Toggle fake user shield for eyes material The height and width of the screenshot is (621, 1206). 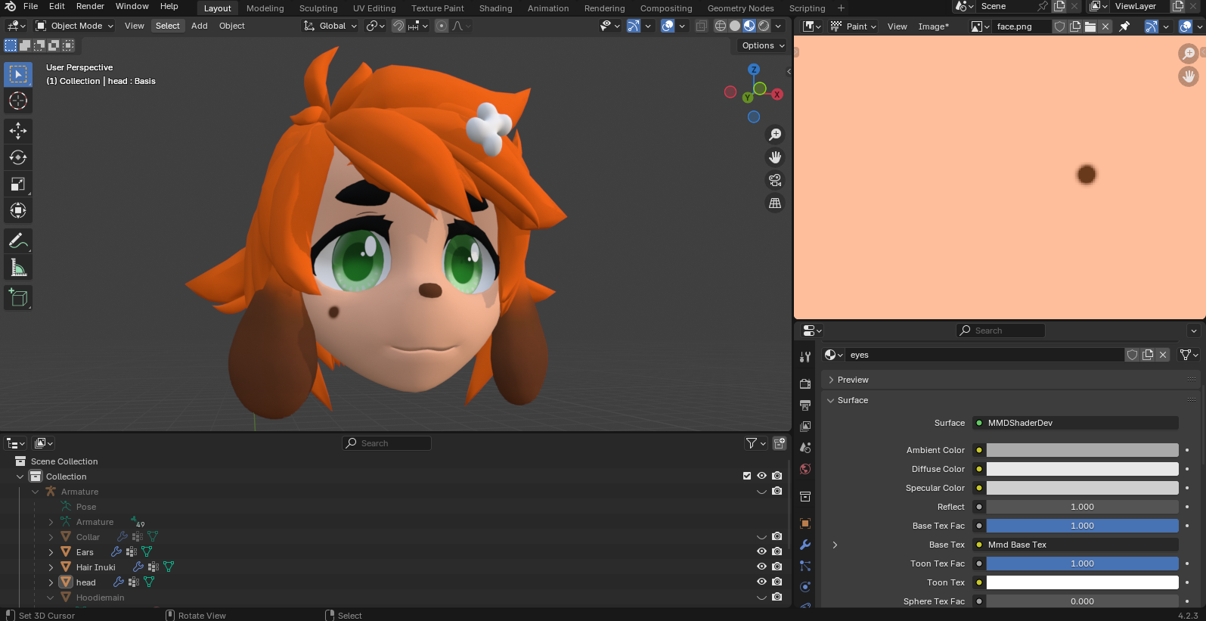pyautogui.click(x=1132, y=355)
